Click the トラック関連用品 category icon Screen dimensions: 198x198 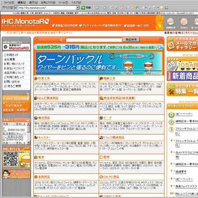click(101, 137)
